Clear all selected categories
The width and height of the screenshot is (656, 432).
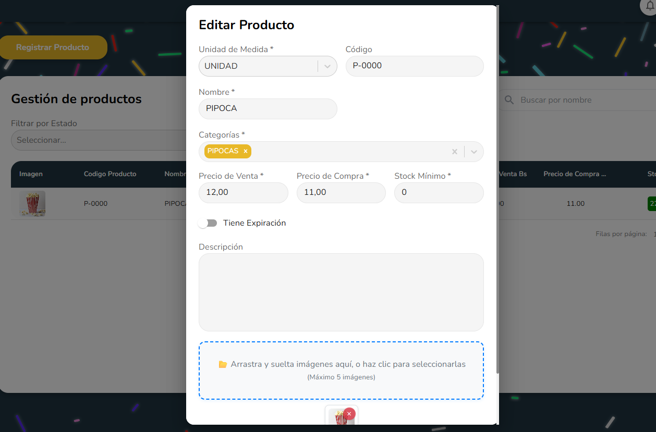click(454, 152)
